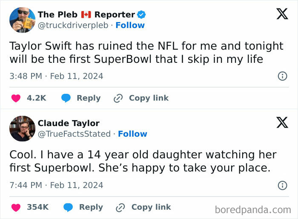Open the @TrueFactsStated handle link

pos(74,134)
